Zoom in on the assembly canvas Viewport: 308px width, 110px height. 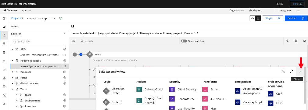(287, 41)
